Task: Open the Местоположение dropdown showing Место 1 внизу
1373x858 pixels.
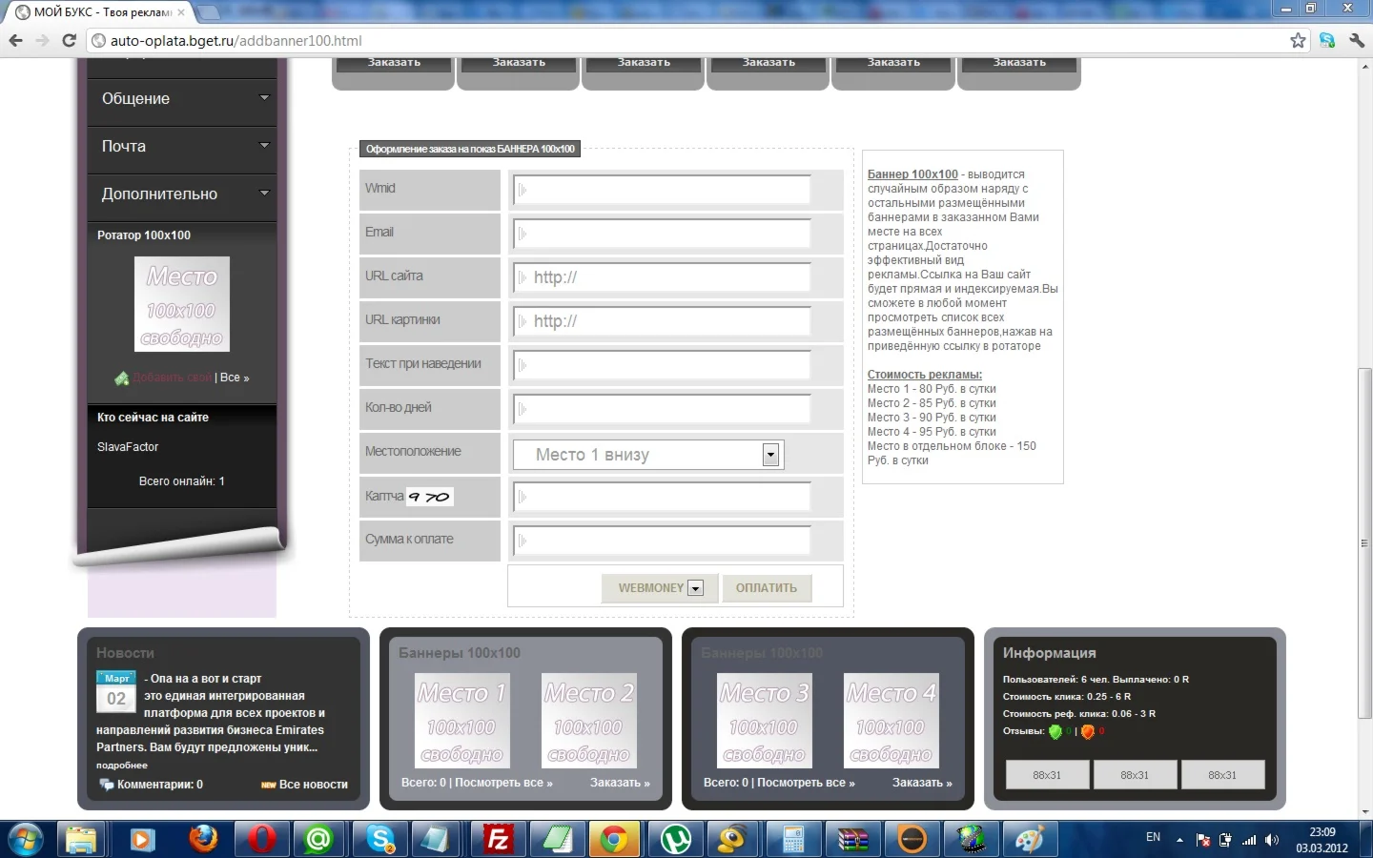Action: 647,455
